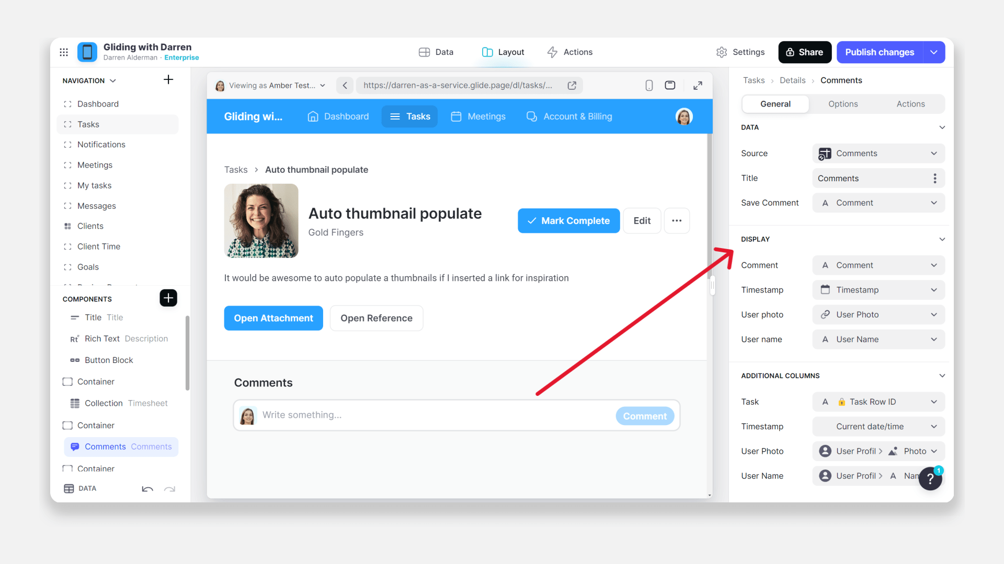Open Title field three-dot options
The height and width of the screenshot is (564, 1004).
tap(935, 179)
